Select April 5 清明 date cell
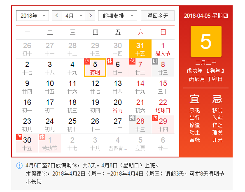This screenshot has width=245, height=192. click(95, 68)
